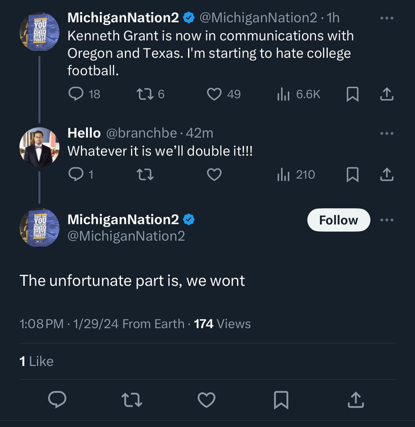Reply to the Kenneth Grant tweet
The image size is (415, 427).
pos(76,94)
